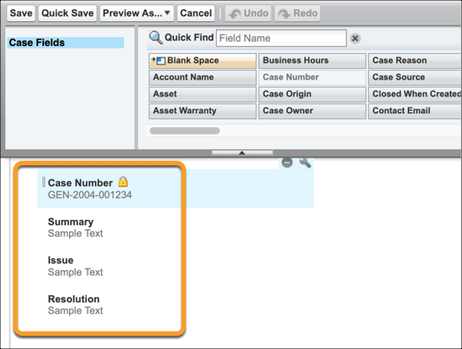Screen dimensions: 462x349
Task: Select the Account Name field
Action: point(203,78)
